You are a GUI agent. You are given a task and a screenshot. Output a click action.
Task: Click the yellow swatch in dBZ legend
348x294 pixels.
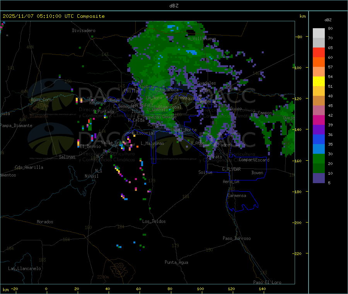pyautogui.click(x=319, y=82)
